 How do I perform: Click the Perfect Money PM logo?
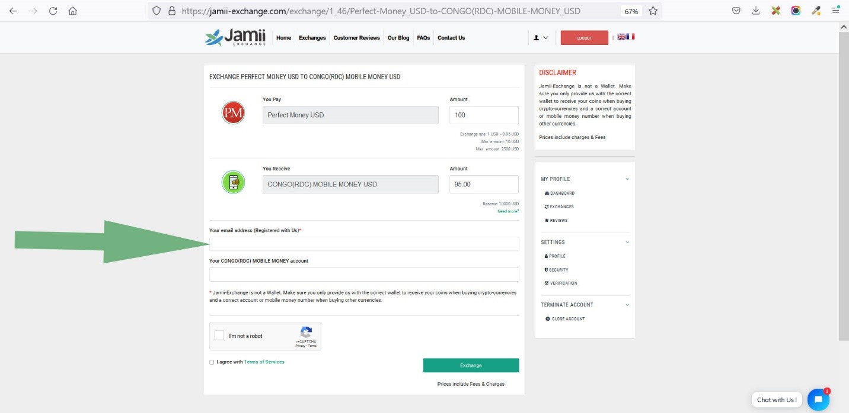(x=233, y=112)
